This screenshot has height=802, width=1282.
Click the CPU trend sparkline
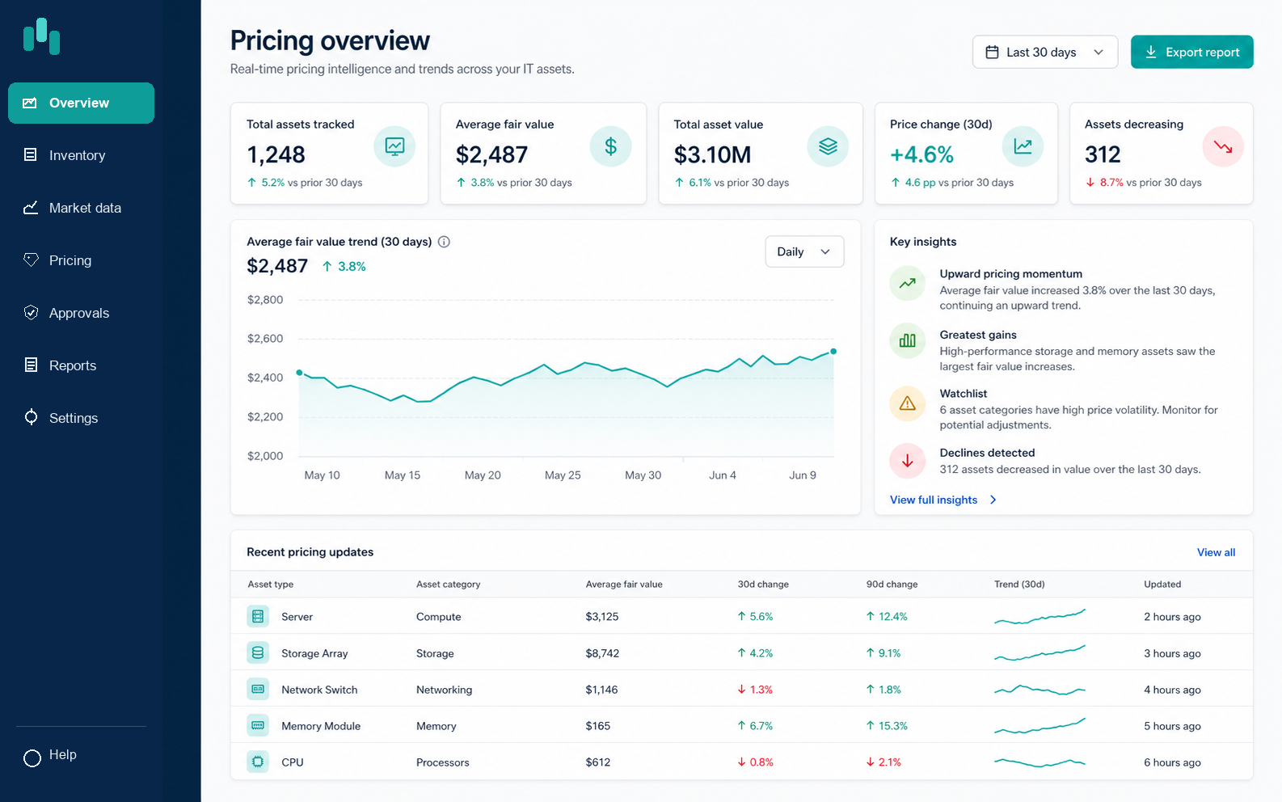coord(1040,762)
